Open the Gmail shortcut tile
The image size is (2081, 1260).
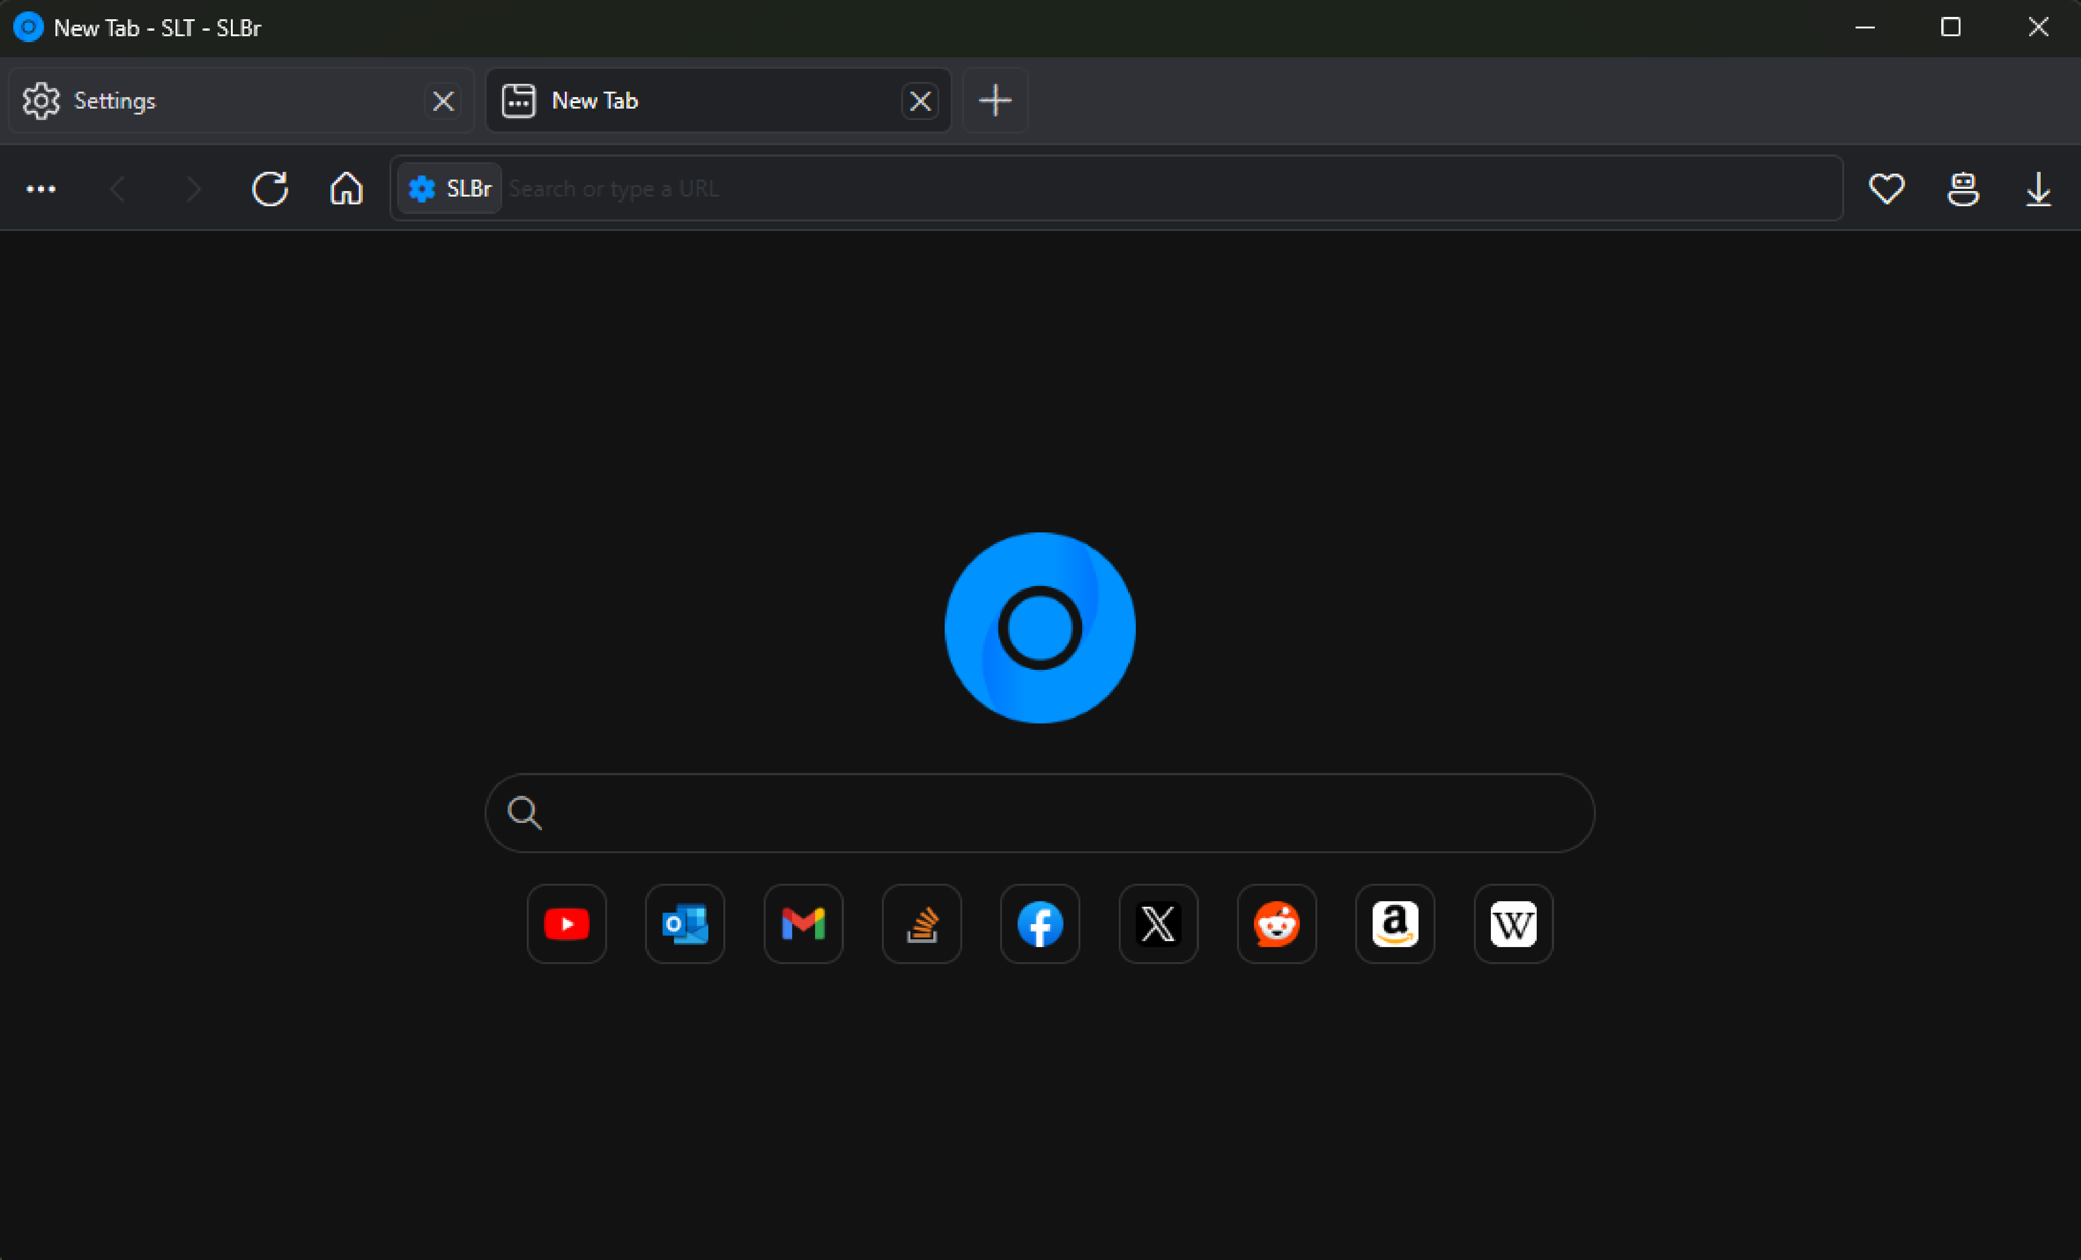click(803, 923)
